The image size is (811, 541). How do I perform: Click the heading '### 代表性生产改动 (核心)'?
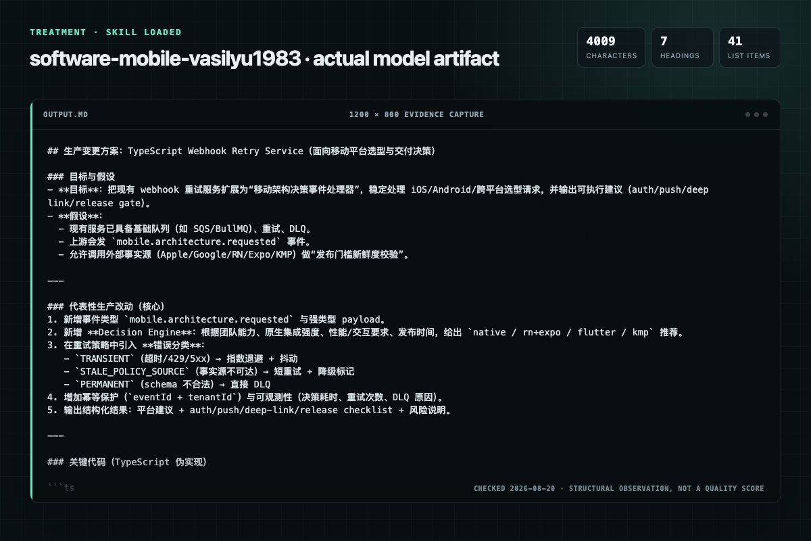click(105, 306)
